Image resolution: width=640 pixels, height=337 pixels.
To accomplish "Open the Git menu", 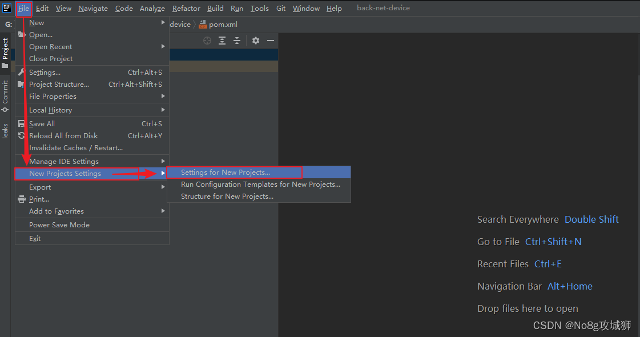I will 280,8.
